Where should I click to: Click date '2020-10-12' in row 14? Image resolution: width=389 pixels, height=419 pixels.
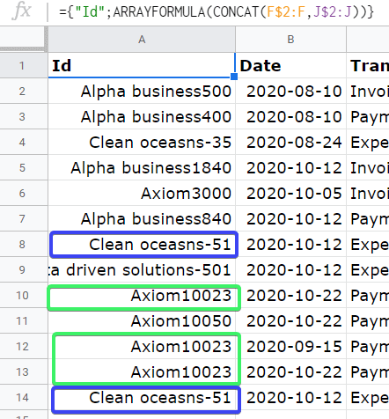290,398
